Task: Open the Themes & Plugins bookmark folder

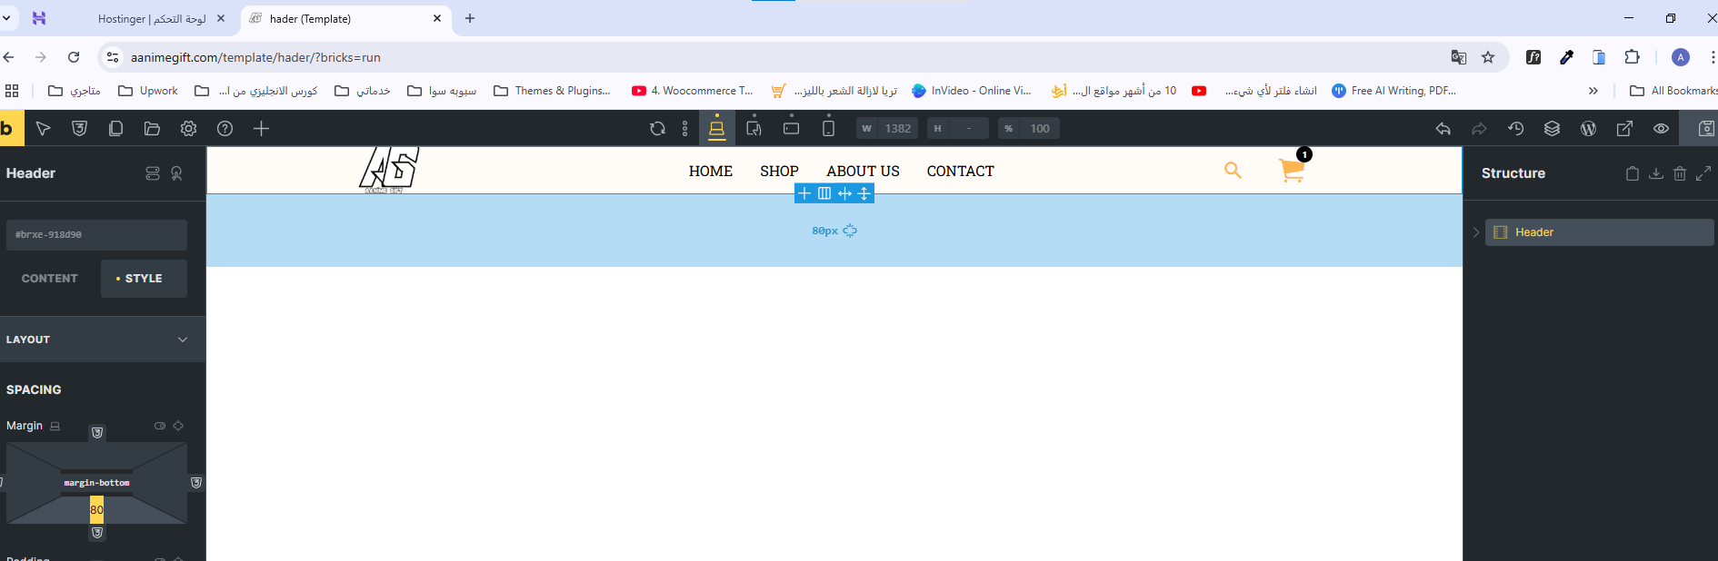Action: click(x=552, y=91)
